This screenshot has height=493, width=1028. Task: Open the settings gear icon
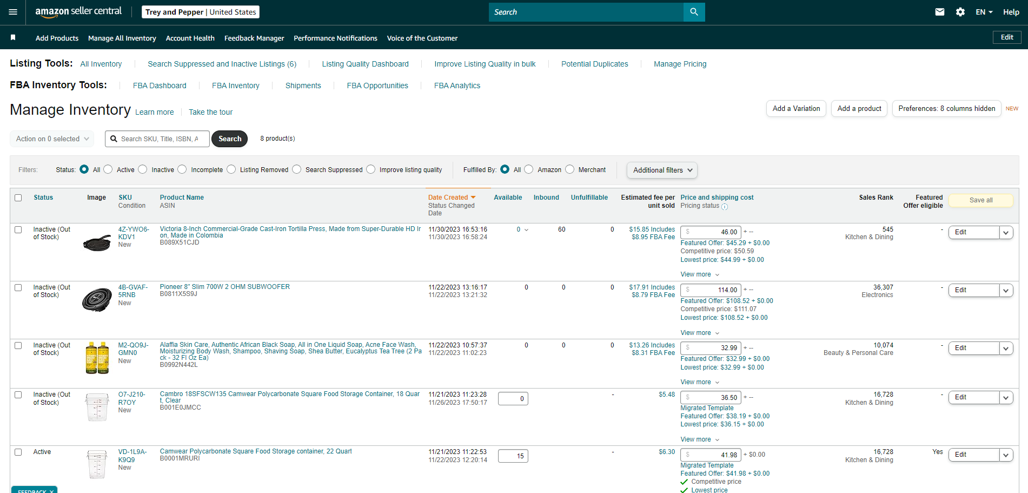click(960, 12)
